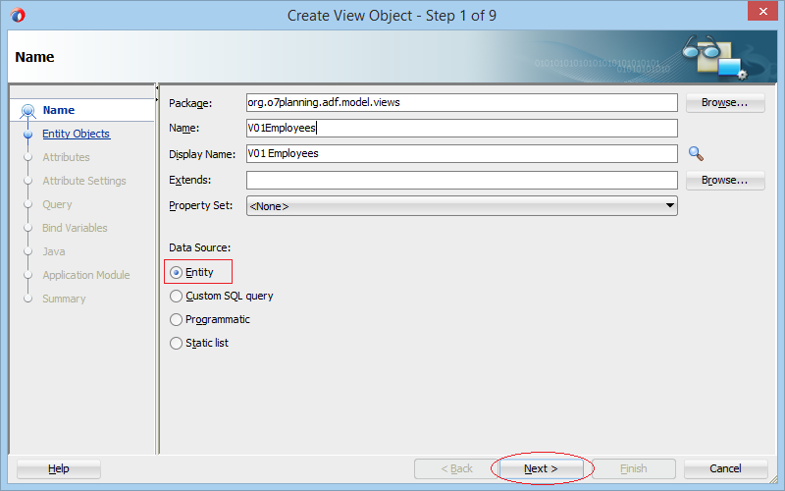Screen dimensions: 785x491
Task: Click the magnifier icon beside Display Name
Action: coord(696,153)
